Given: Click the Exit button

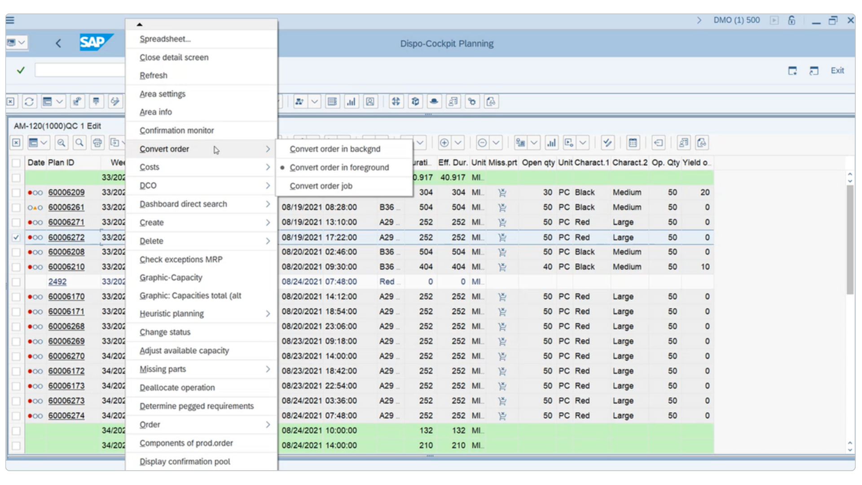Looking at the screenshot, I should point(838,70).
